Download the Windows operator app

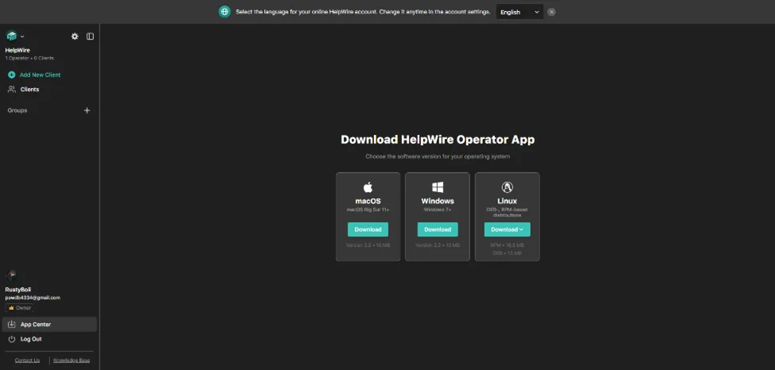[x=438, y=229]
